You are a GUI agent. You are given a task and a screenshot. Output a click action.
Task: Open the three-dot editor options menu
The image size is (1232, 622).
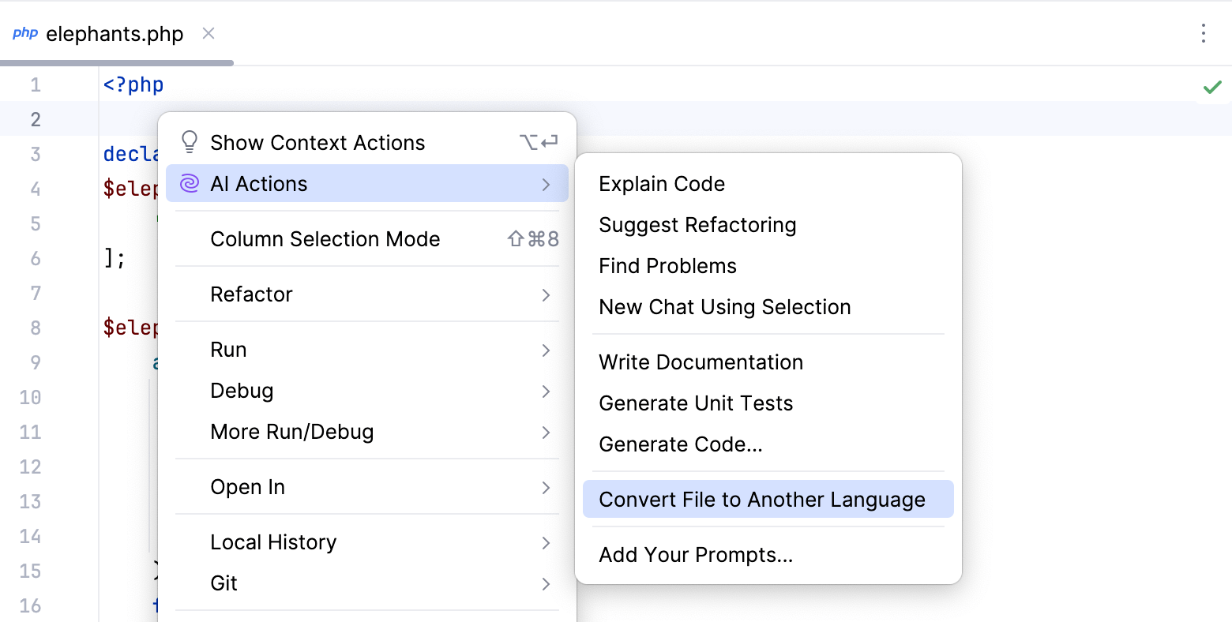[1203, 34]
